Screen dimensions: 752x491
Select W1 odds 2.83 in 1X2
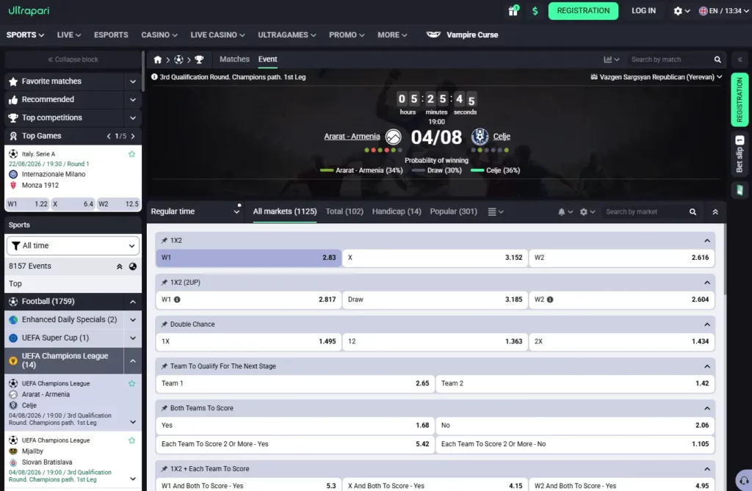(248, 258)
